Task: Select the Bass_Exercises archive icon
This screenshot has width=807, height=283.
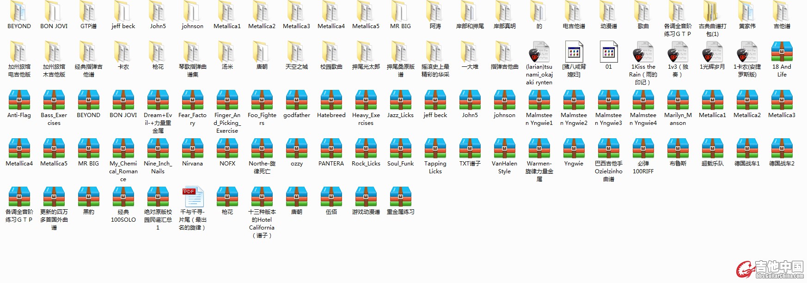Action: [x=54, y=100]
